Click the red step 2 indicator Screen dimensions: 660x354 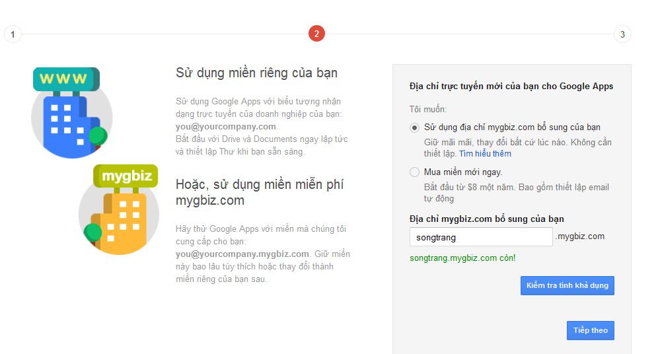[316, 34]
